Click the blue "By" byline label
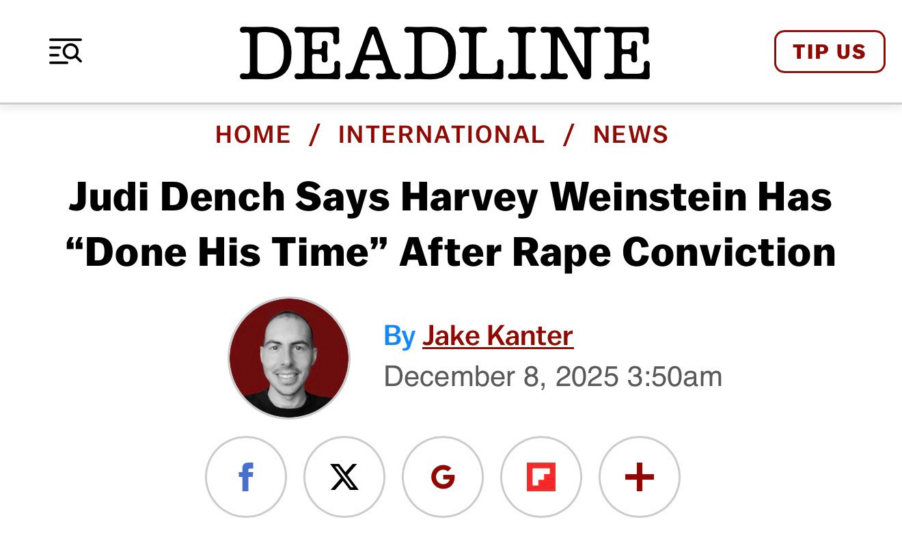The width and height of the screenshot is (902, 535). 400,335
